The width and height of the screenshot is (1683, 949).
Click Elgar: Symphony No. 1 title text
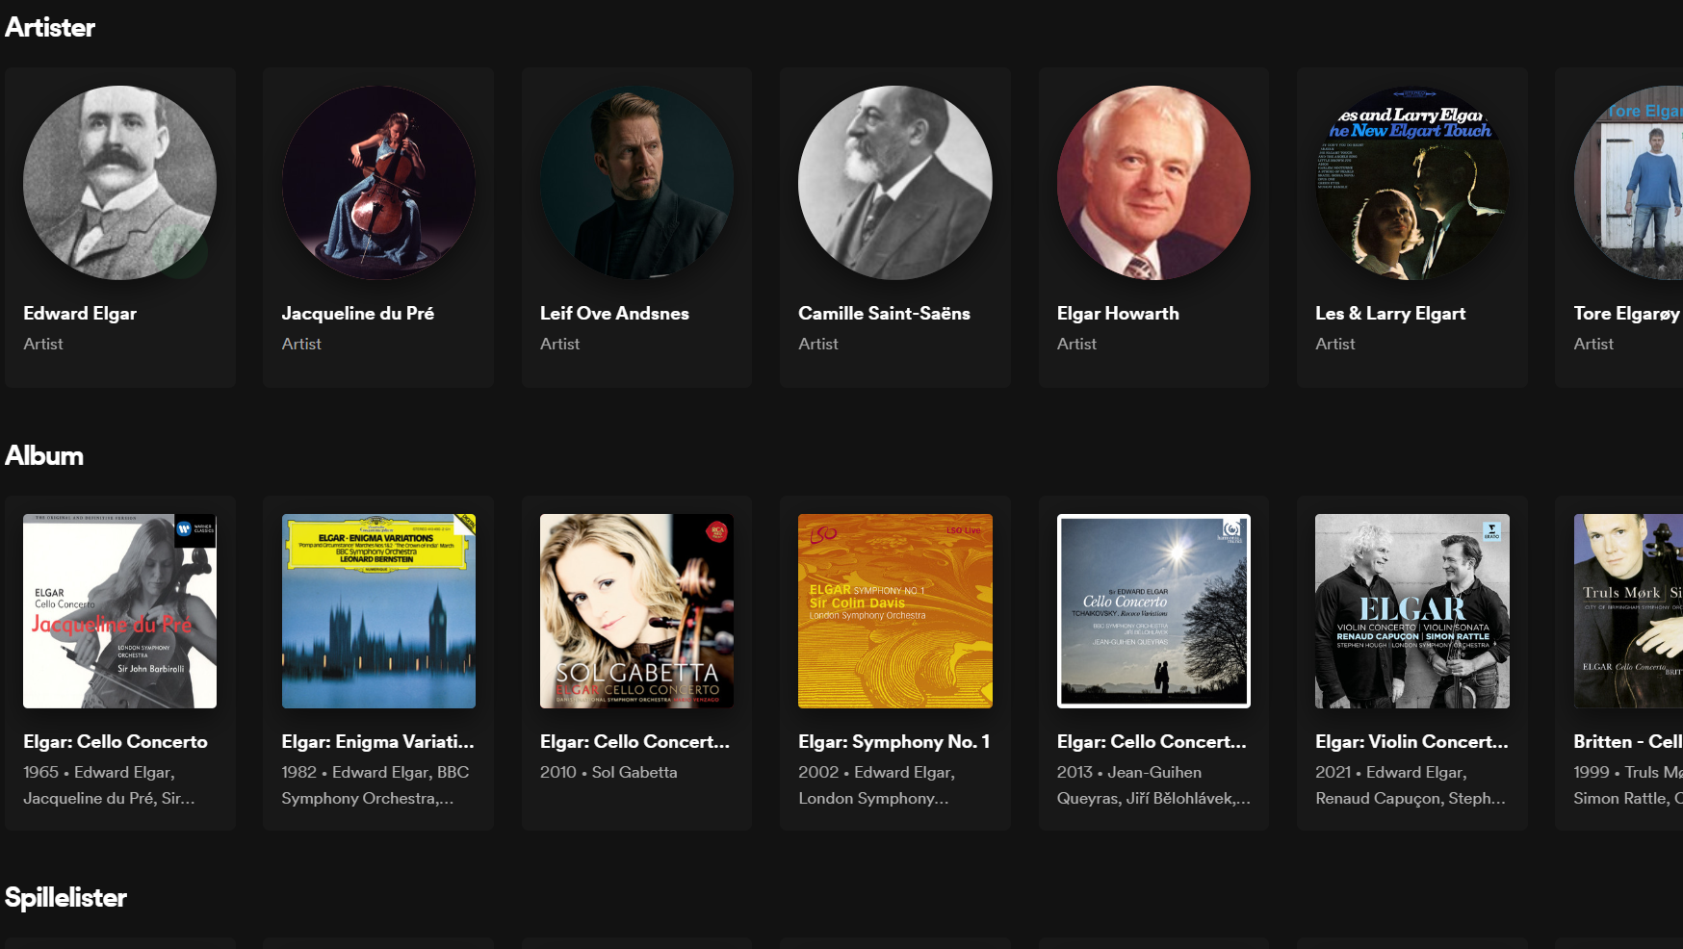(893, 742)
